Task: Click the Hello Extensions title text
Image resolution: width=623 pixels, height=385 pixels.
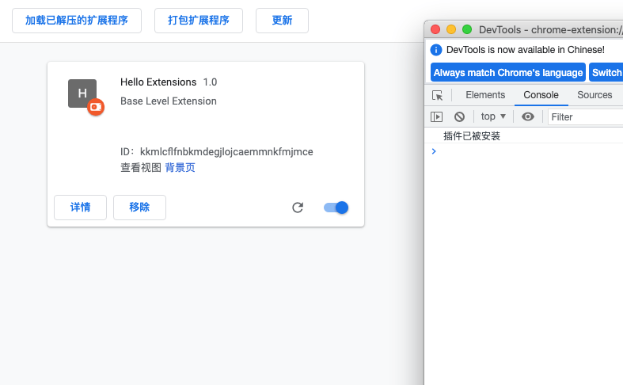Action: (158, 82)
